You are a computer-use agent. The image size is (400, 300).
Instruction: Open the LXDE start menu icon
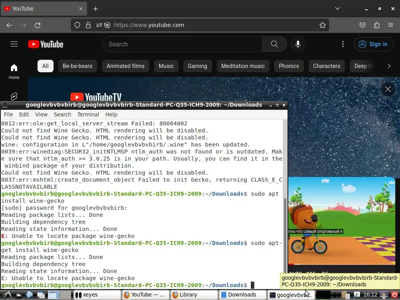tap(7, 295)
